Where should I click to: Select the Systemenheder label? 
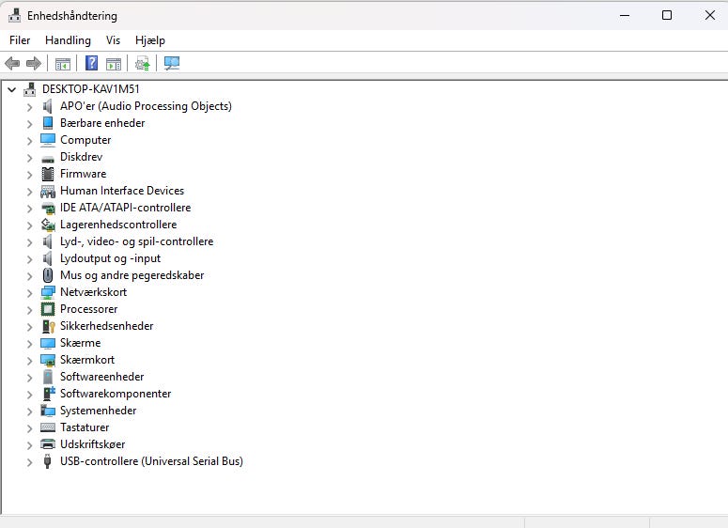coord(98,411)
